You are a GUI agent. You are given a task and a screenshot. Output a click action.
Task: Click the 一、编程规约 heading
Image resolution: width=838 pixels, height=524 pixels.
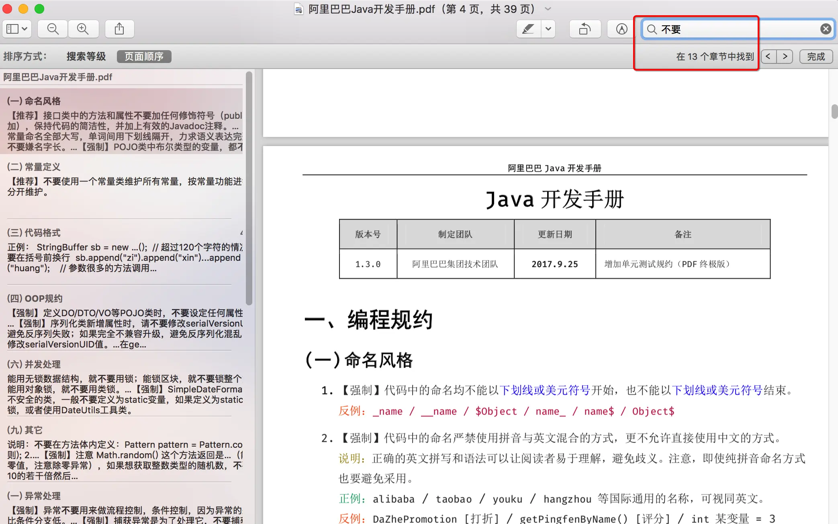click(x=368, y=320)
